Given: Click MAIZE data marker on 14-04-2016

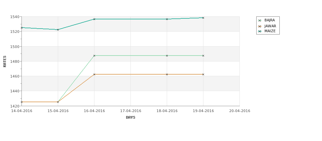Looking at the screenshot, I should 22,28.
